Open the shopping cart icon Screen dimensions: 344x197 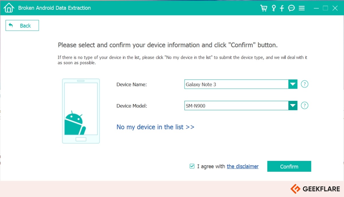[263, 8]
